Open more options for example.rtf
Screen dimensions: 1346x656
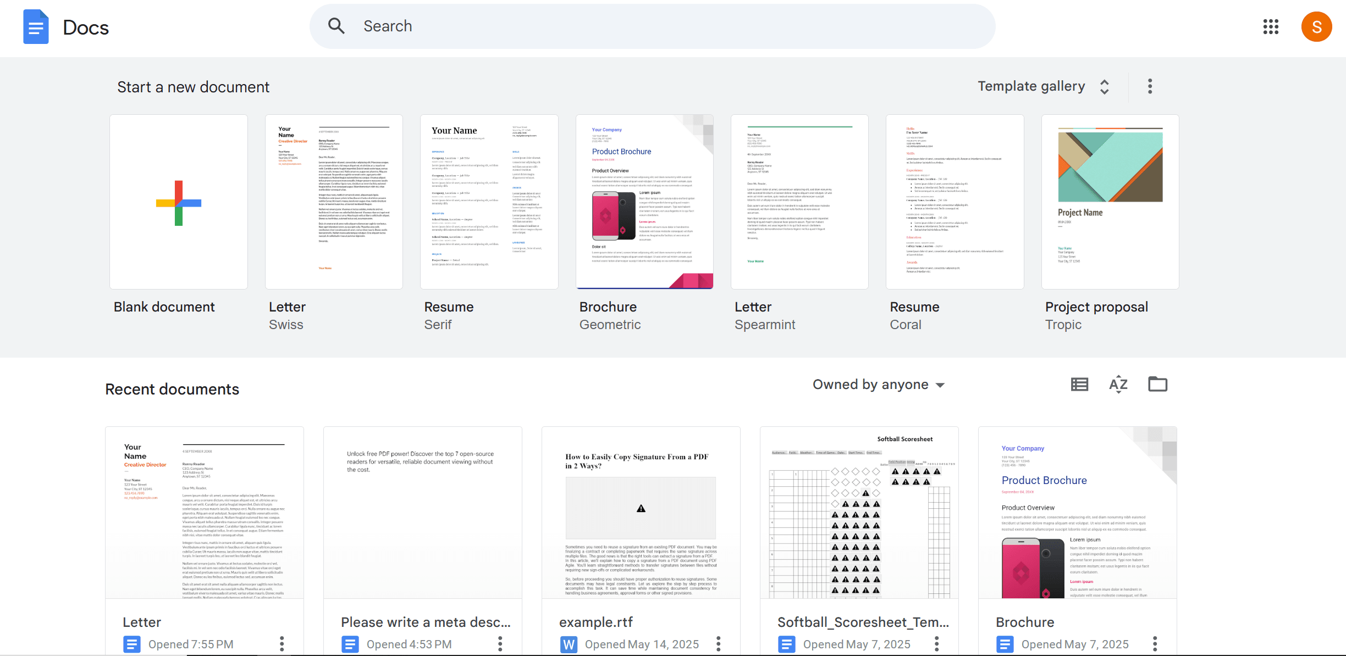(x=719, y=644)
